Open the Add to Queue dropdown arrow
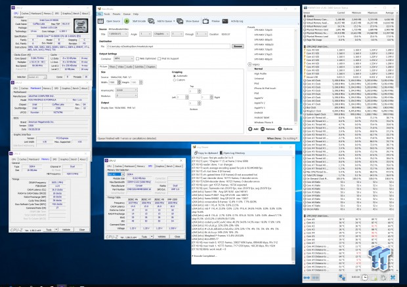This screenshot has width=407, height=287. (x=174, y=21)
